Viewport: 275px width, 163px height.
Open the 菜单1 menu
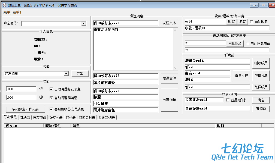click(17, 12)
